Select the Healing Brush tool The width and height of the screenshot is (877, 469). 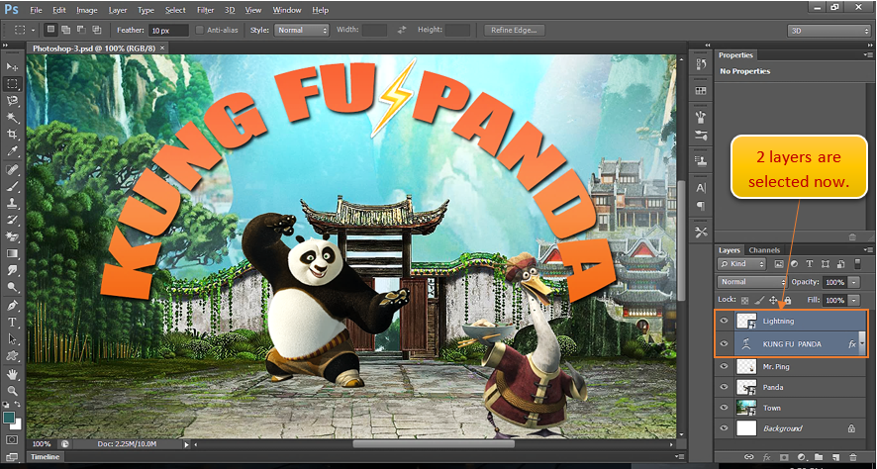point(12,169)
